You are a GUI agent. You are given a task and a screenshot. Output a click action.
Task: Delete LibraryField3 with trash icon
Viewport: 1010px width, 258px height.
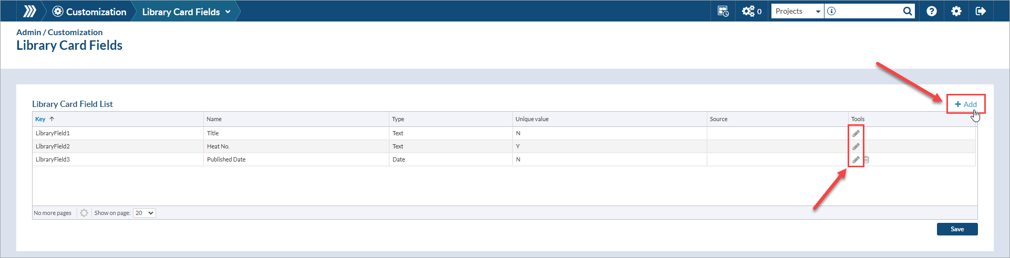pos(867,159)
